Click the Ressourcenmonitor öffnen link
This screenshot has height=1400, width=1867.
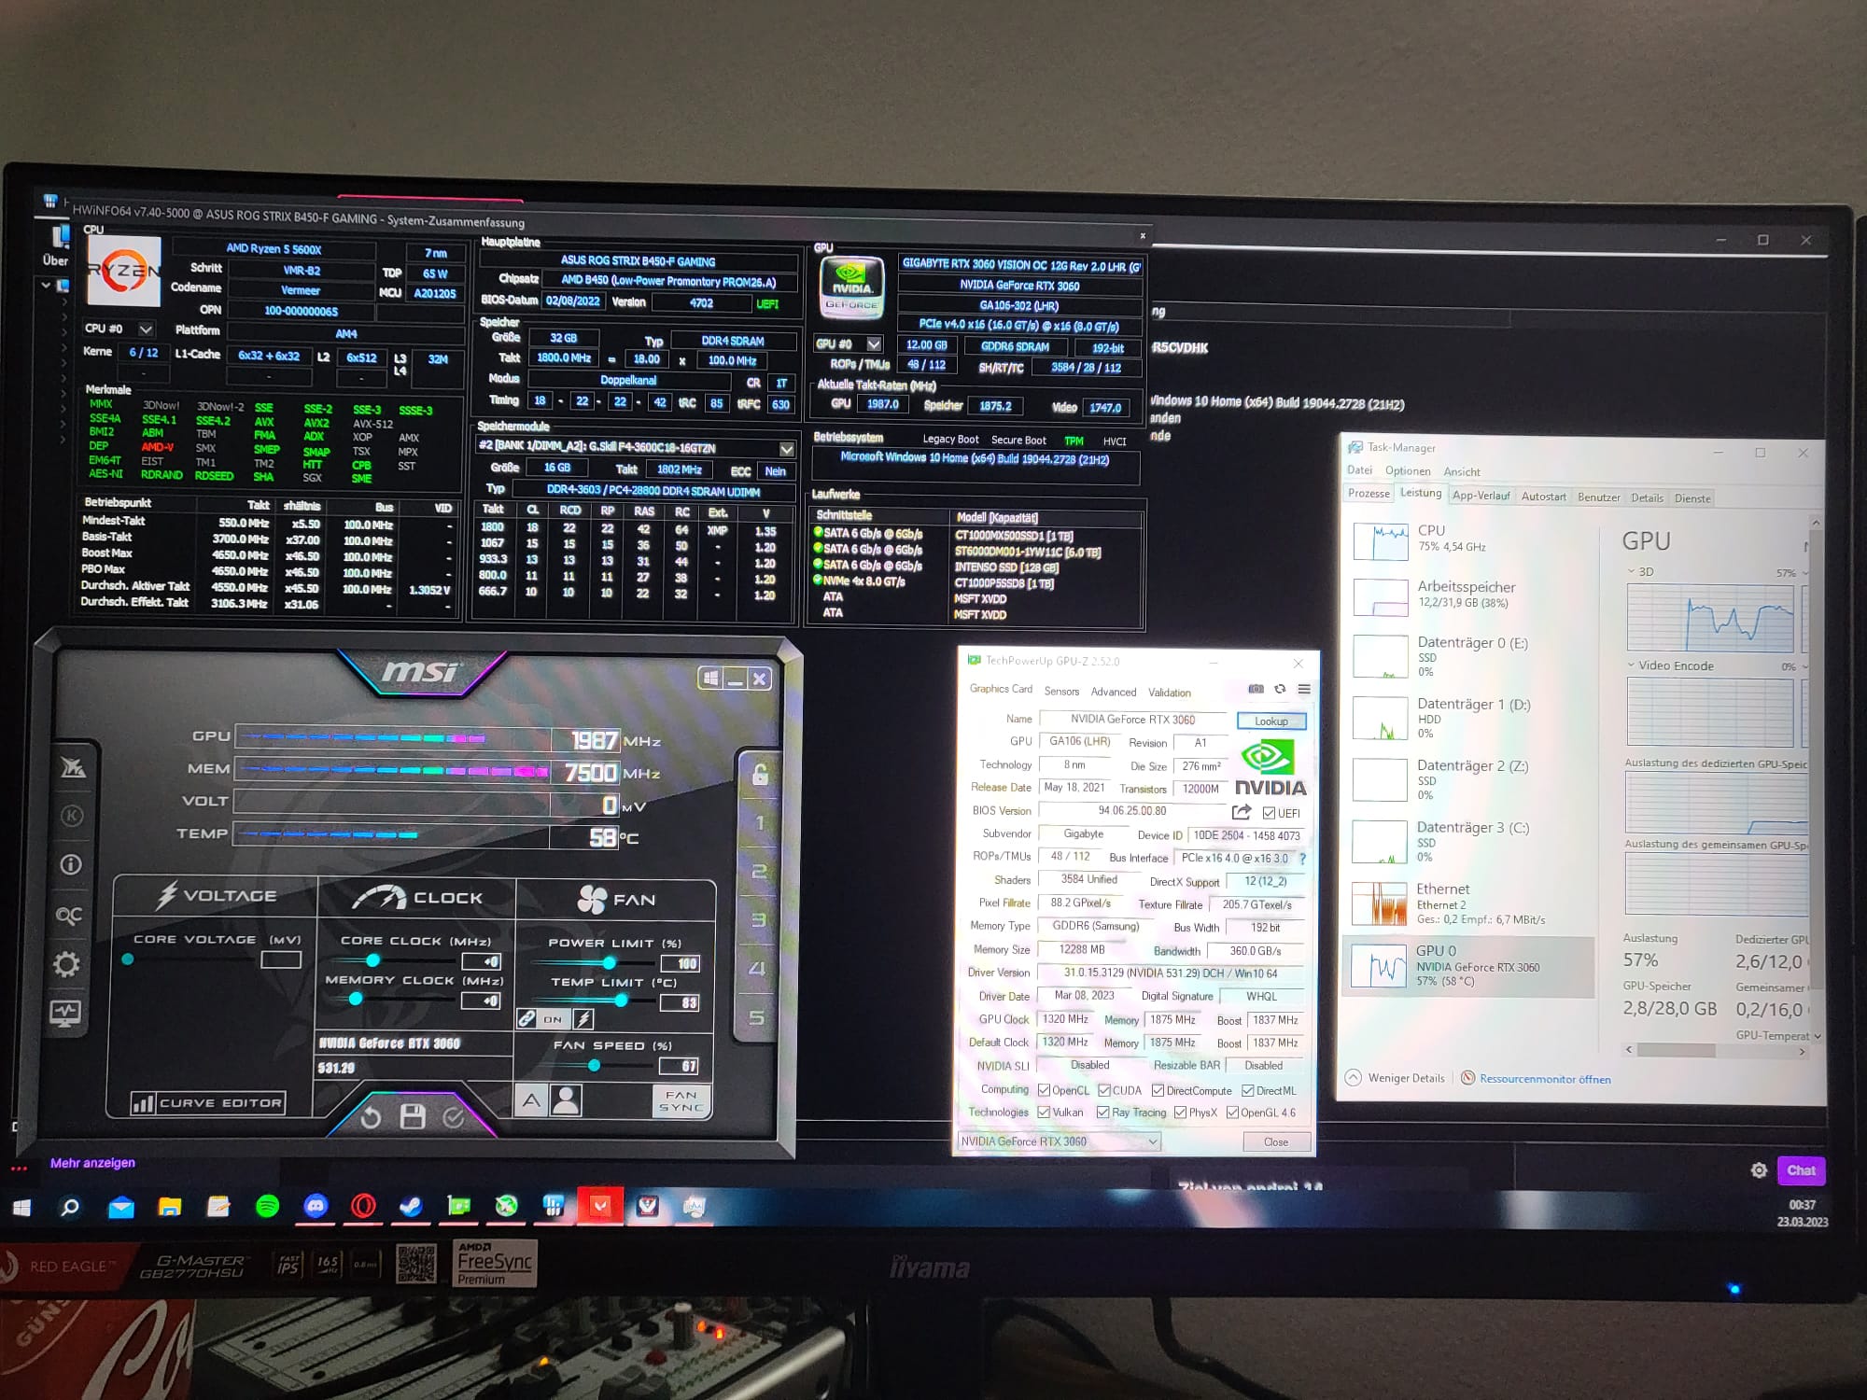coord(1545,1079)
